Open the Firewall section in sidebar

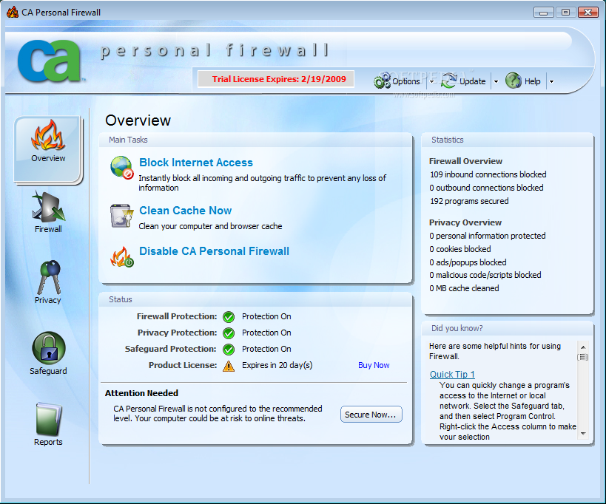tap(48, 212)
